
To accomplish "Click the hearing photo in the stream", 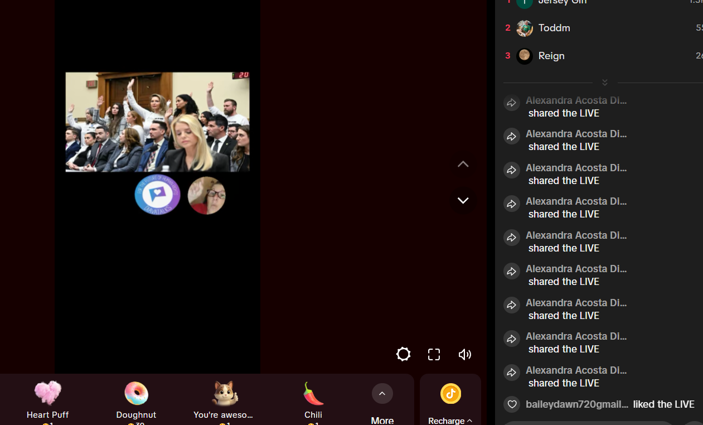I will coord(157,122).
